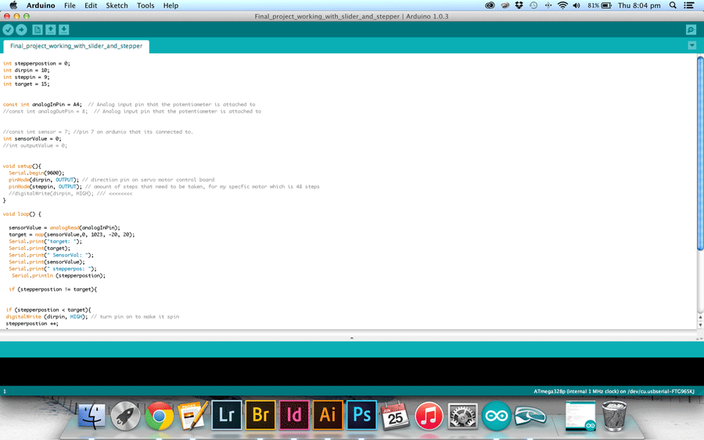Click 'if (stepperpostion != target){' line
This screenshot has height=440, width=704.
(52, 289)
